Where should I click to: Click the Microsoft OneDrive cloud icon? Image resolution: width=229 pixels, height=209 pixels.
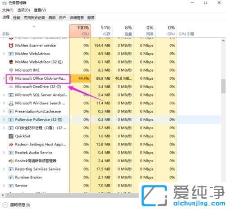tap(11, 86)
